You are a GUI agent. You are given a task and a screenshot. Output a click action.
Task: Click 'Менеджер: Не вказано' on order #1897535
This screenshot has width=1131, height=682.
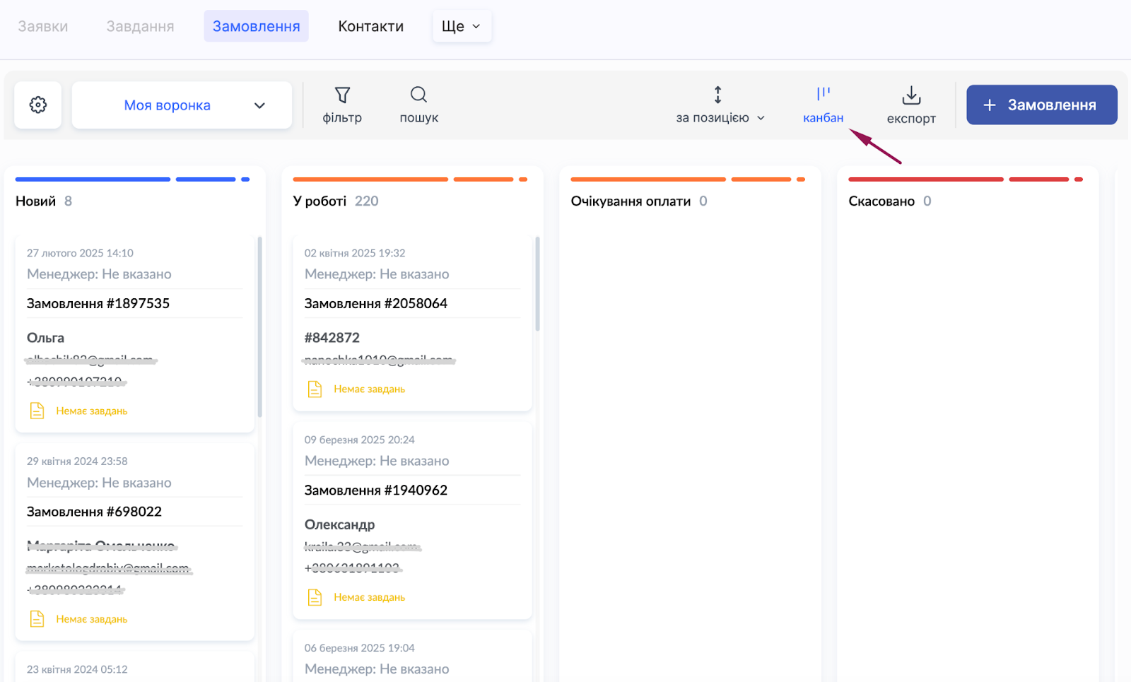point(99,274)
